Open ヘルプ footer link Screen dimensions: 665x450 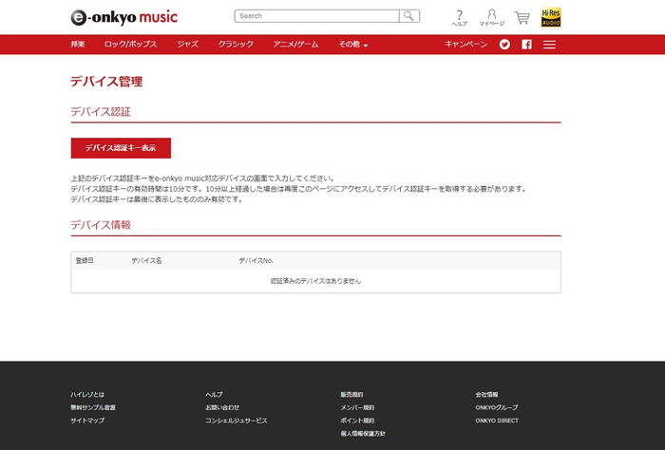coord(214,395)
